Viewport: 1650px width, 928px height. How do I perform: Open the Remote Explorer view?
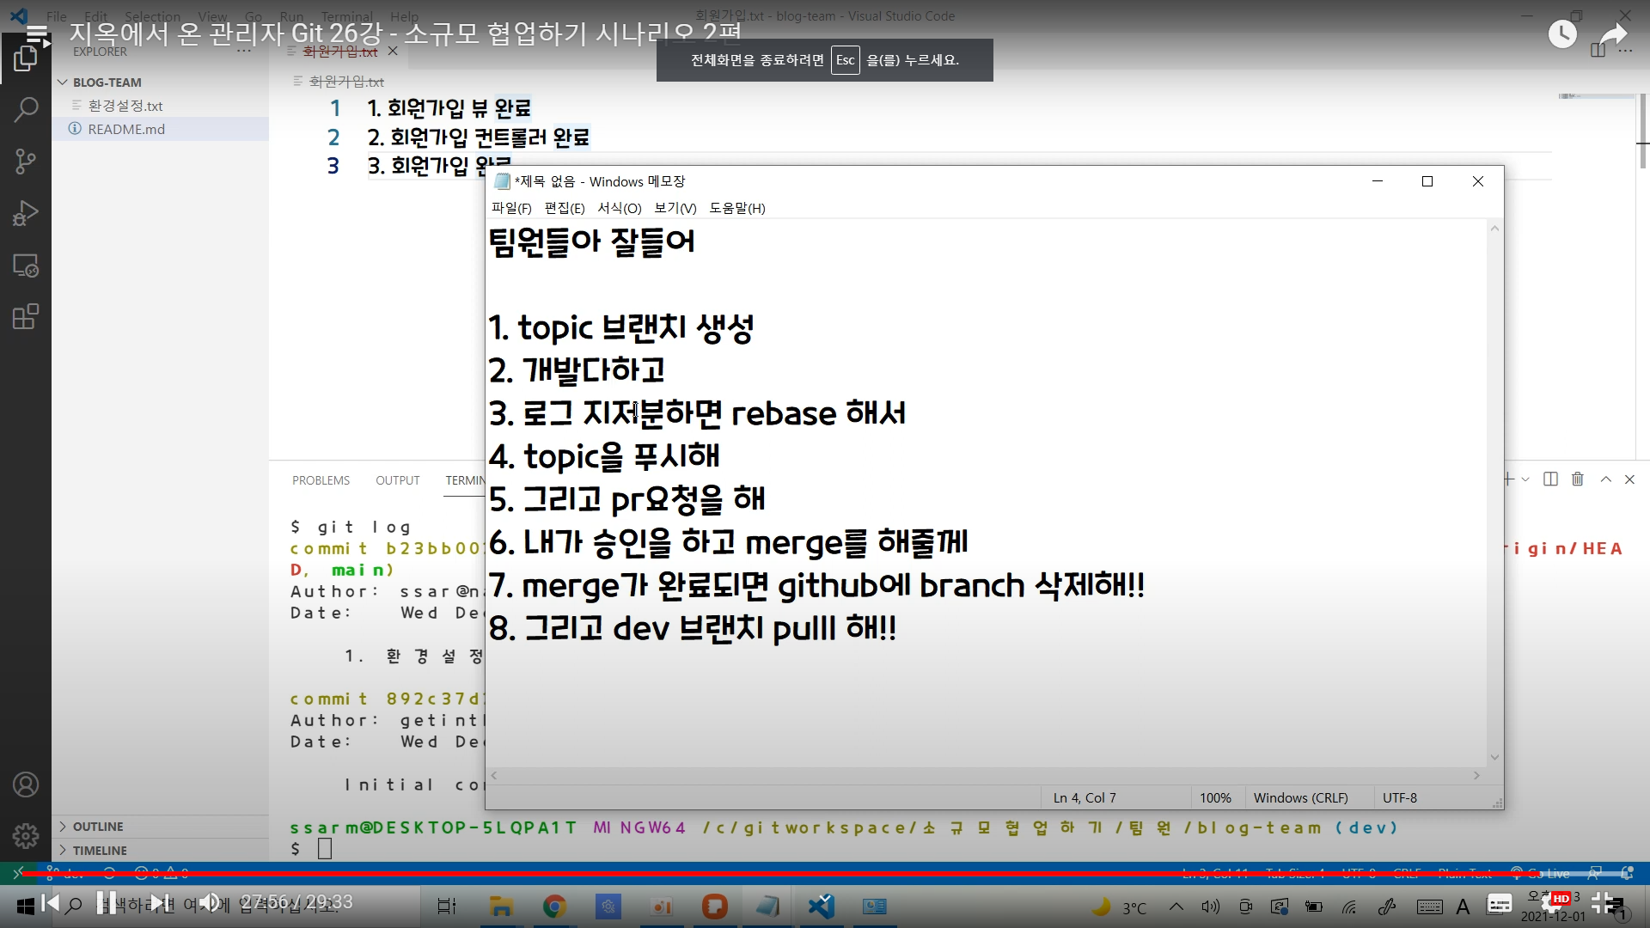[x=26, y=266]
